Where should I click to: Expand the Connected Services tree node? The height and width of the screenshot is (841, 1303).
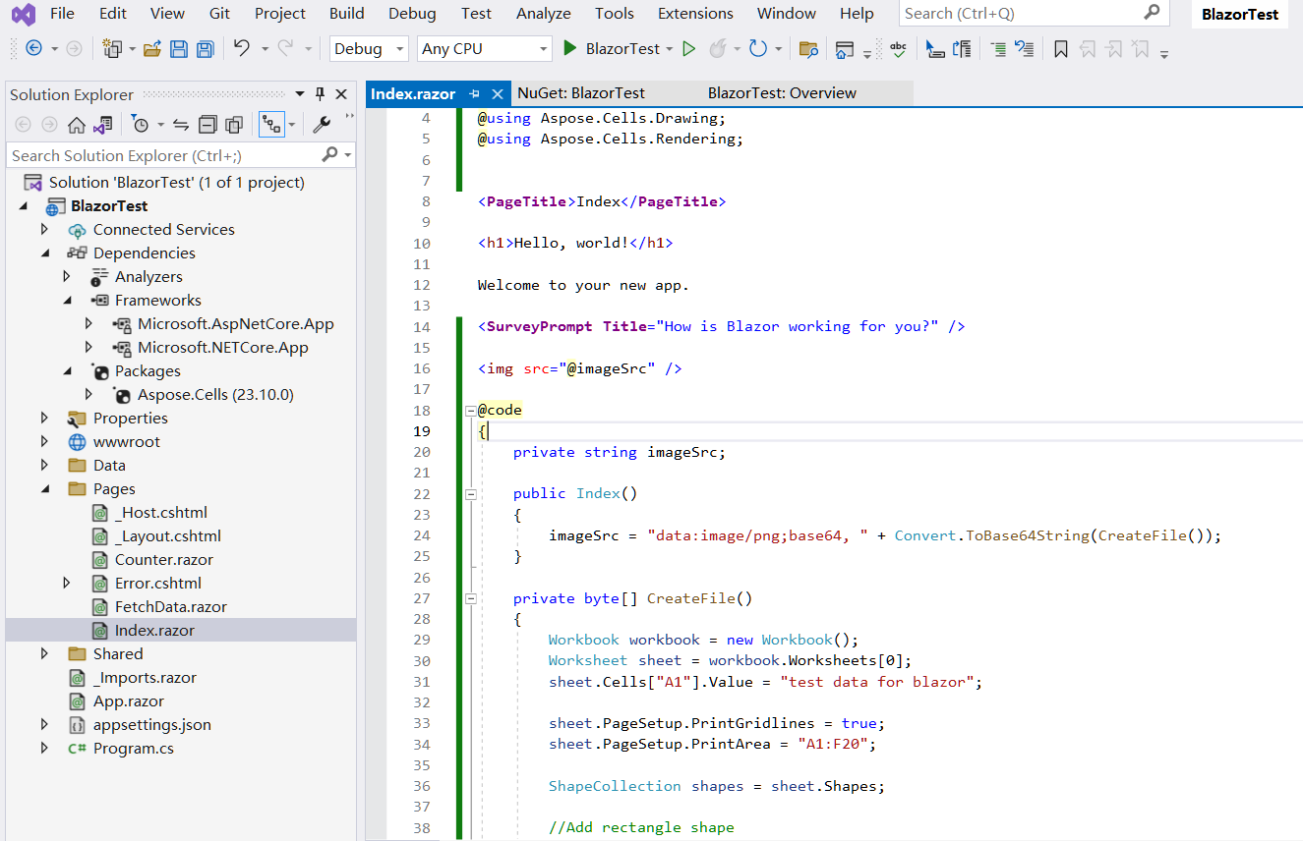click(44, 229)
